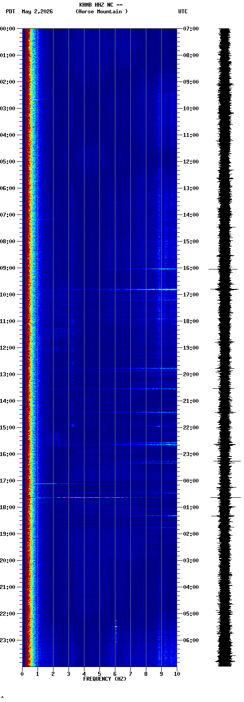This screenshot has width=244, height=702.
Task: Click the 'KHMB HHZ NC --' station title
Action: [x=101, y=5]
